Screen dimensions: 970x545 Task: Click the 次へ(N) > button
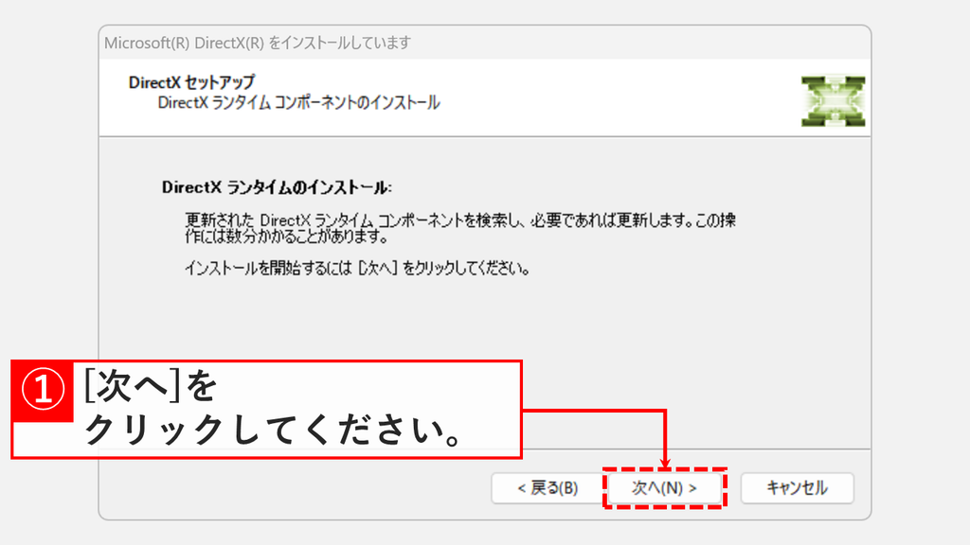[664, 488]
